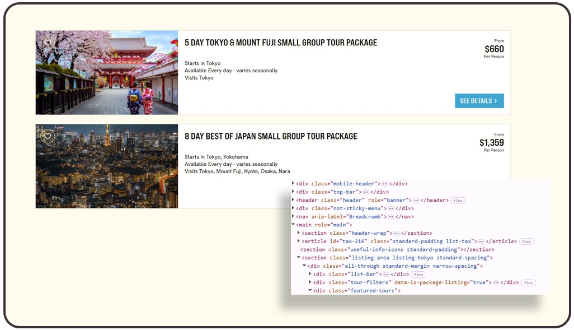The height and width of the screenshot is (330, 574).
Task: Click the ellipsis in the Breadcrumb nav node
Action: (391, 217)
